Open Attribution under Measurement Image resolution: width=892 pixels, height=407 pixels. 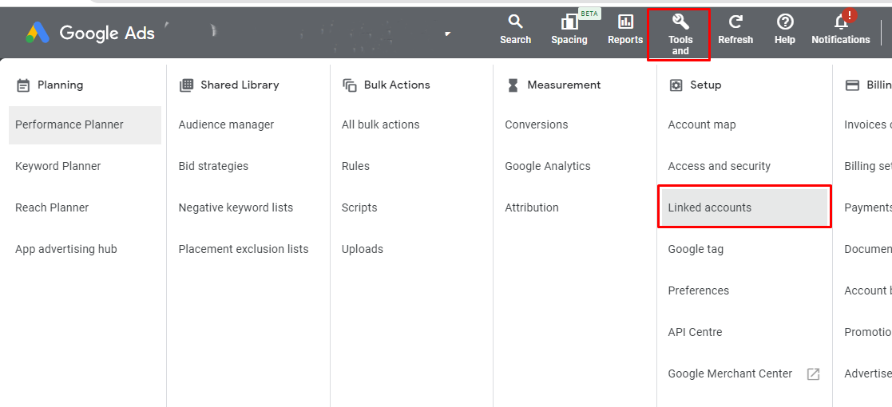click(x=532, y=207)
